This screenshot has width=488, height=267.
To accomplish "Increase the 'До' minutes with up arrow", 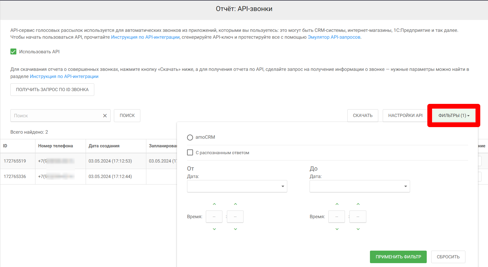I will tap(358, 204).
